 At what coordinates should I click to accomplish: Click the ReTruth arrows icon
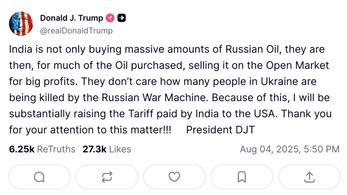(106, 177)
